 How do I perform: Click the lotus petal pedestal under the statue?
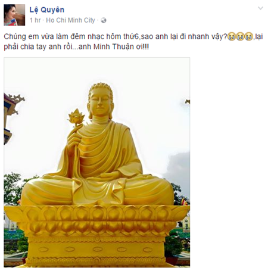point(96,220)
